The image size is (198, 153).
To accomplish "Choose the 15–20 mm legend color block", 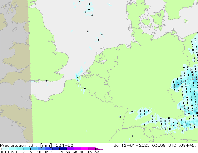I will point(49,149).
